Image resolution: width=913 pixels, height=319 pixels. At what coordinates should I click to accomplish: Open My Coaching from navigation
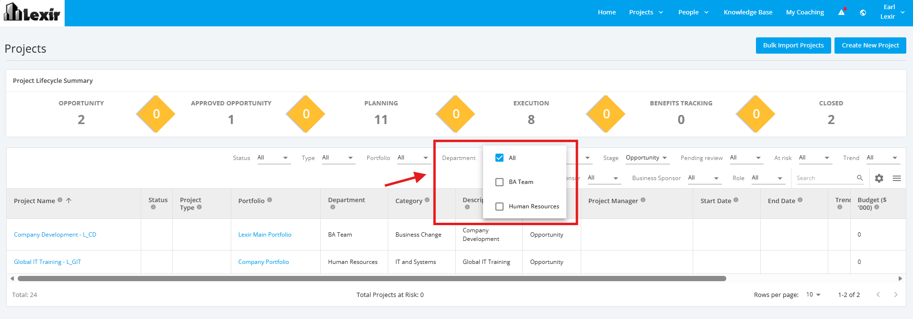805,12
